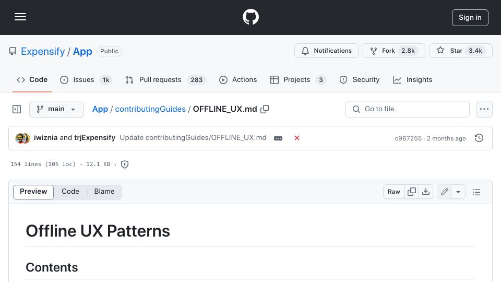Fork the repository
This screenshot has height=282, width=501.
[393, 51]
